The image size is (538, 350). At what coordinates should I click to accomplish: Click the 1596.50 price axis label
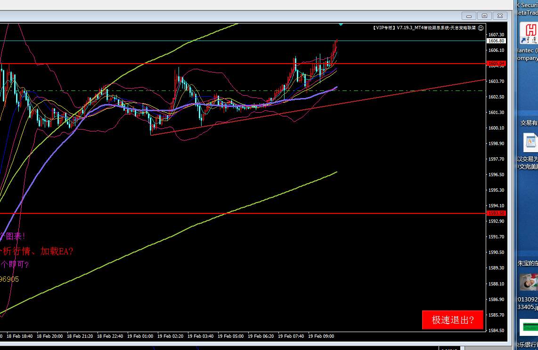(x=496, y=175)
